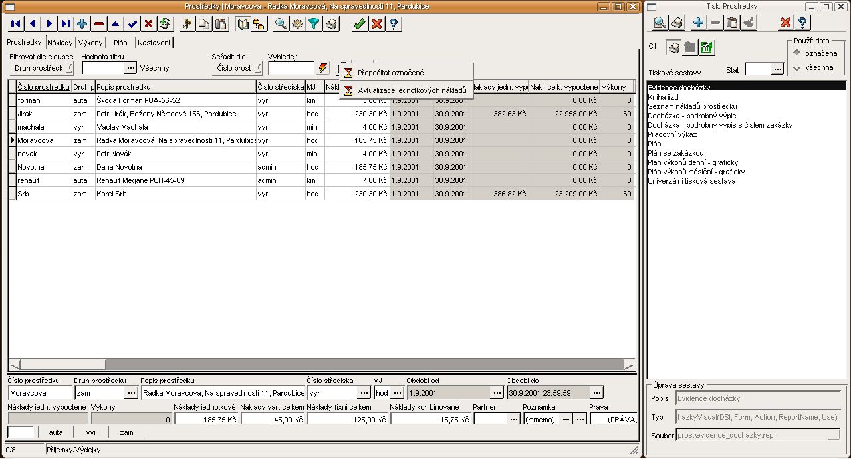
Task: Select the 'všechna' data radio option
Action: coord(798,67)
